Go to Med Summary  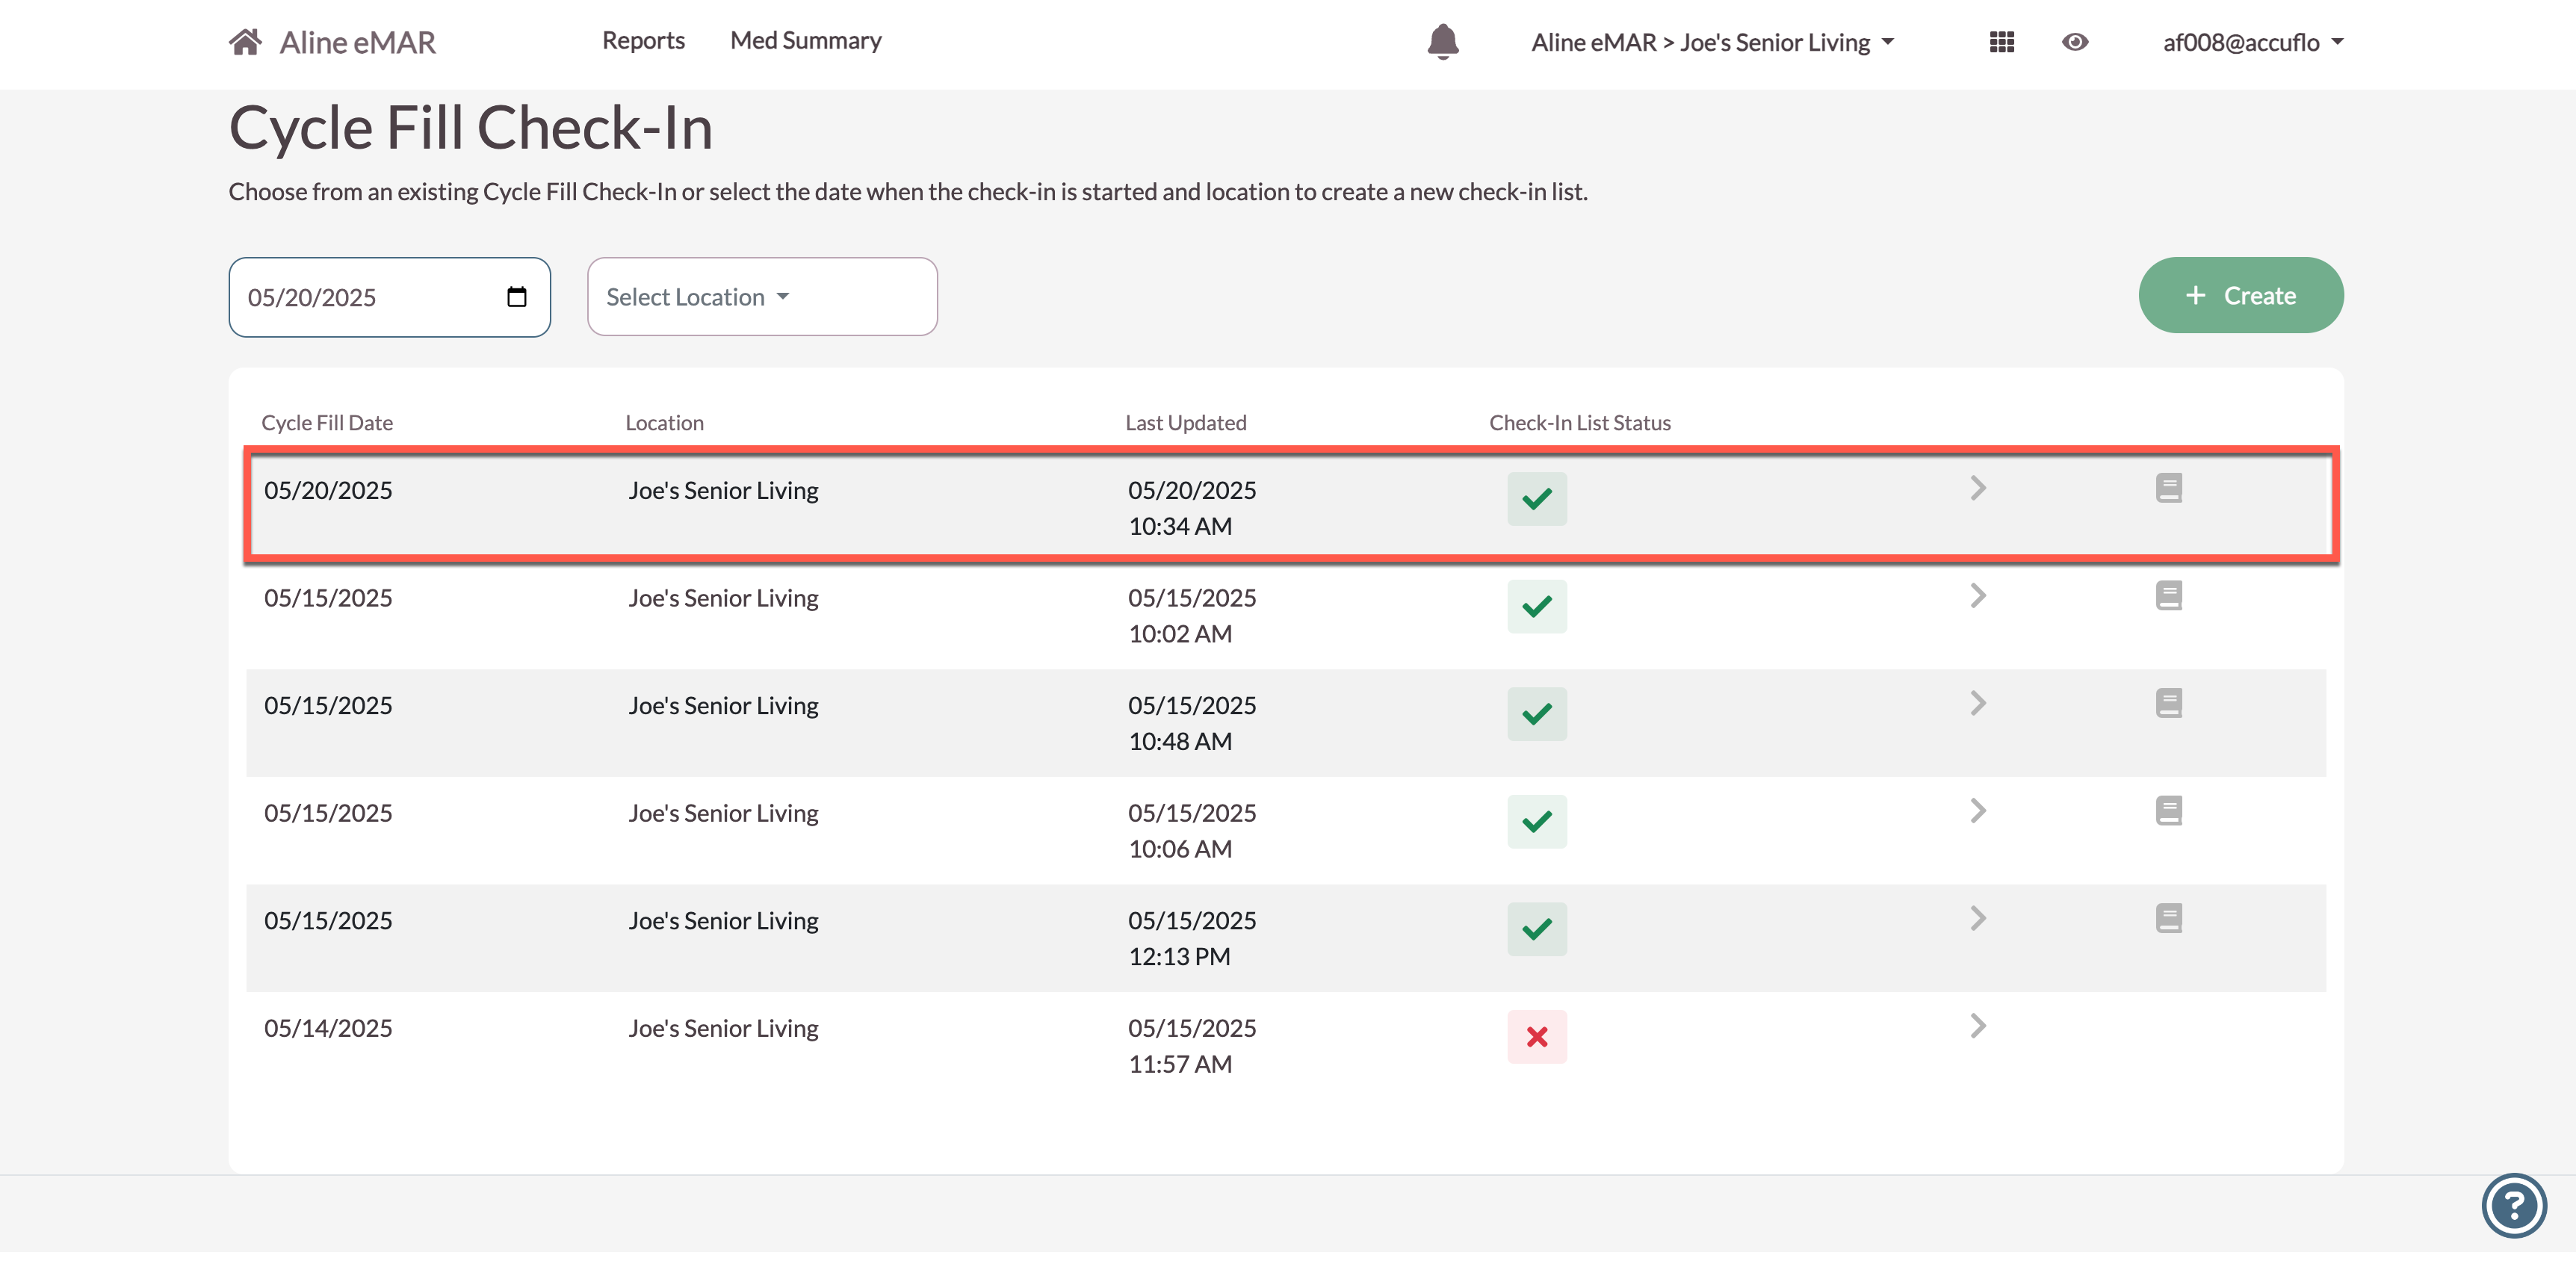tap(805, 41)
